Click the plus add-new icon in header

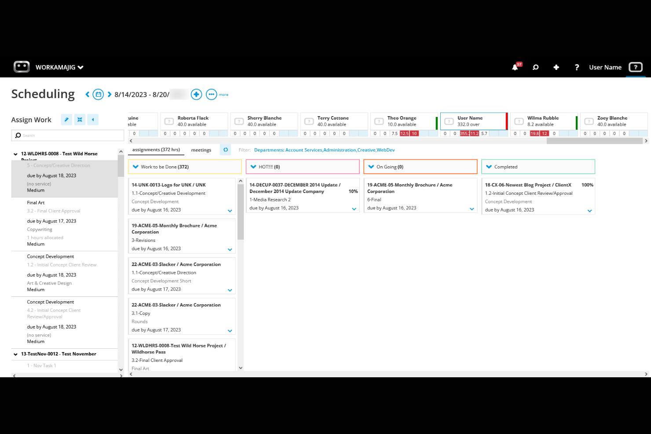click(x=556, y=67)
